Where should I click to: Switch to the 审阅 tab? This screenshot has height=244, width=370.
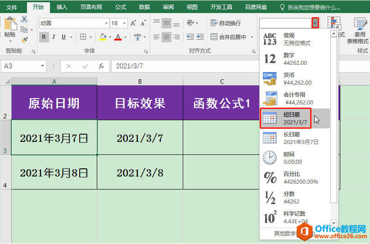[x=168, y=7]
